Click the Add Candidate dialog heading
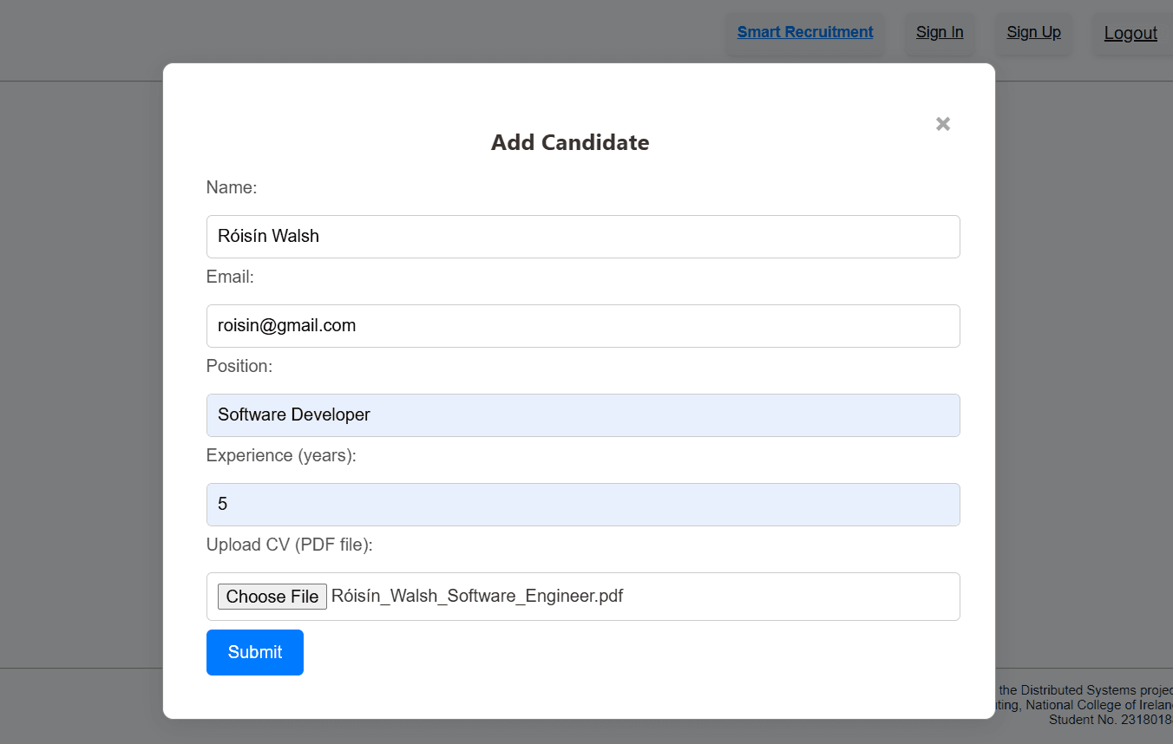Screen dimensions: 1173x744 (570, 142)
